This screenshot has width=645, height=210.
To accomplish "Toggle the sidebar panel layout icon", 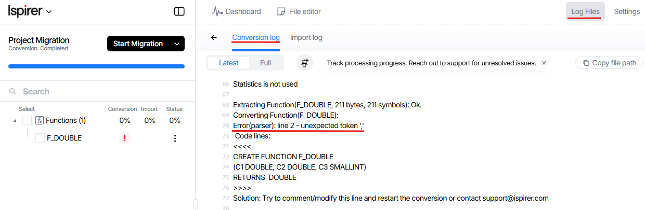I will point(179,11).
